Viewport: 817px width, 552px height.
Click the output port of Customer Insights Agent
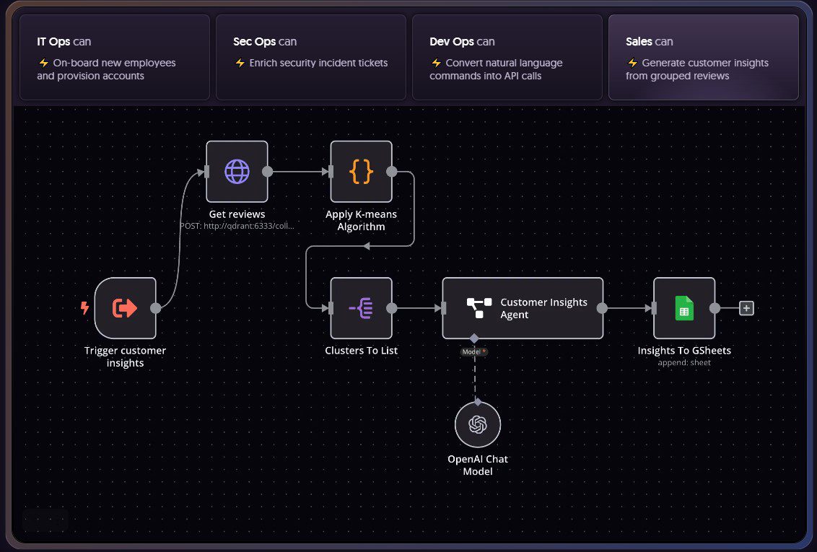603,308
